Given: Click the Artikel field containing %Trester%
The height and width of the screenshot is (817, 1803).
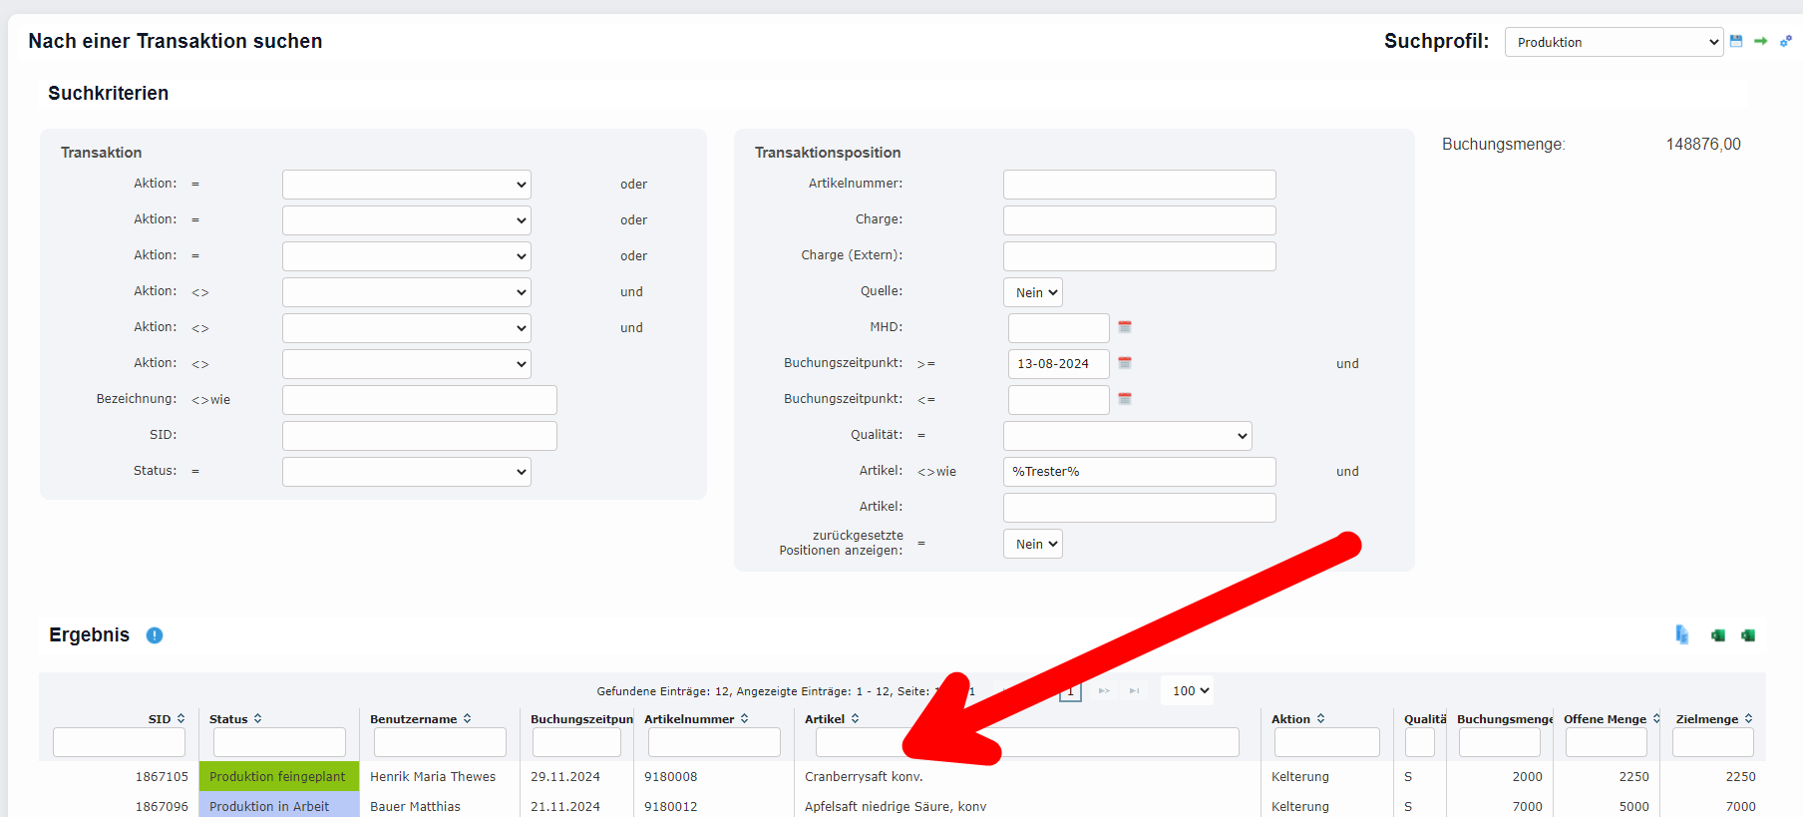Looking at the screenshot, I should 1140,472.
